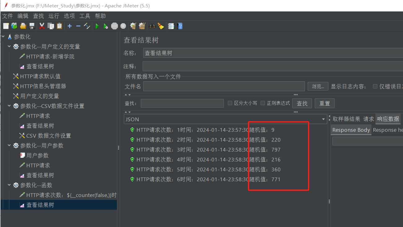403x227 pixels.
Task: Cut the selected element with scissors icon
Action: pyautogui.click(x=42, y=26)
